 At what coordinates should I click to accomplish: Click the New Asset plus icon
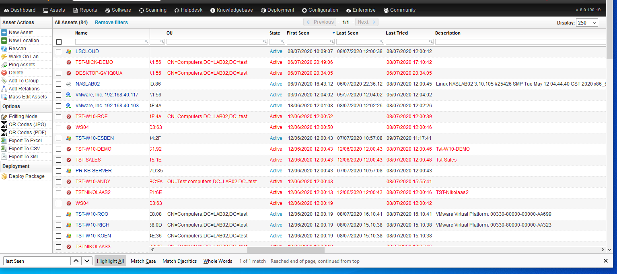coord(4,33)
